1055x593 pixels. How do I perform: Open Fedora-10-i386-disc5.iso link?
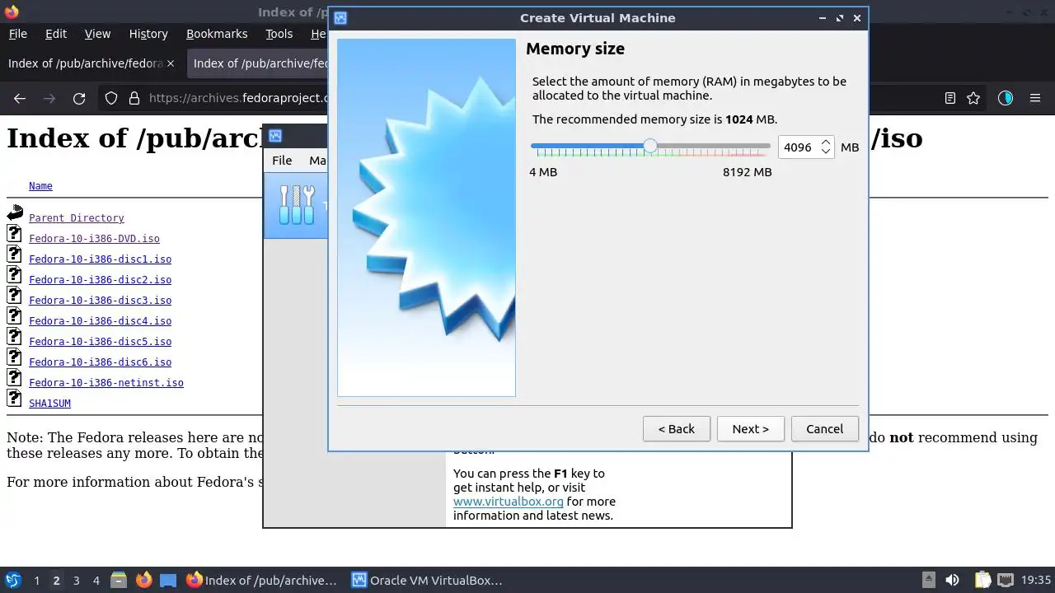coord(101,342)
